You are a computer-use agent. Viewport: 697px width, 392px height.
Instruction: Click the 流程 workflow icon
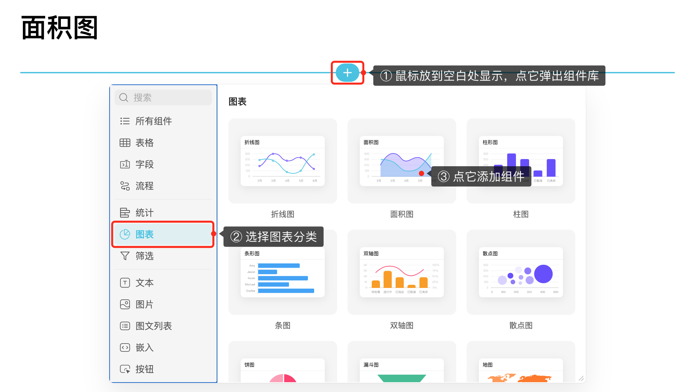pos(125,186)
